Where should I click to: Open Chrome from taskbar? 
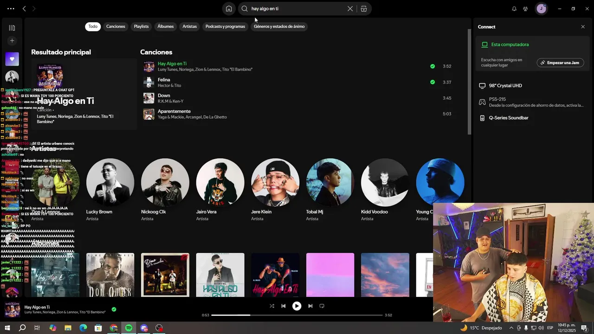click(x=114, y=328)
